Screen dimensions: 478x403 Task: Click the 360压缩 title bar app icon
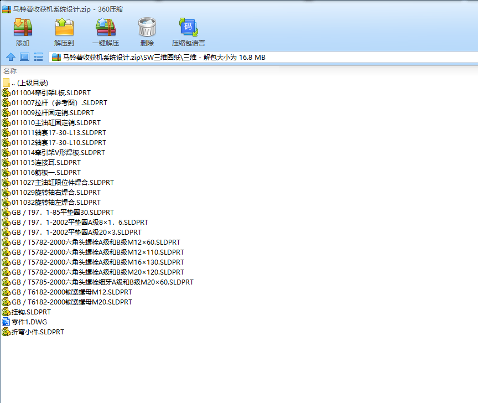7,9
